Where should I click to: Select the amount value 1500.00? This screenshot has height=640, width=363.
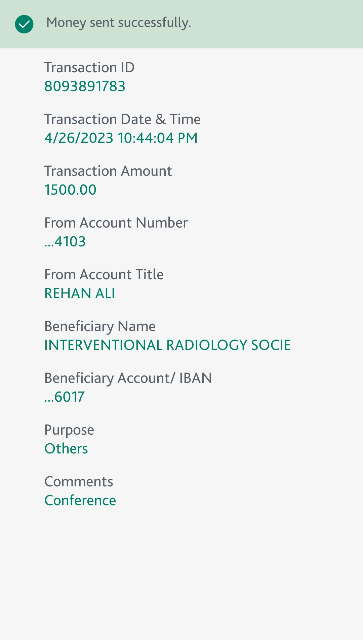[70, 190]
